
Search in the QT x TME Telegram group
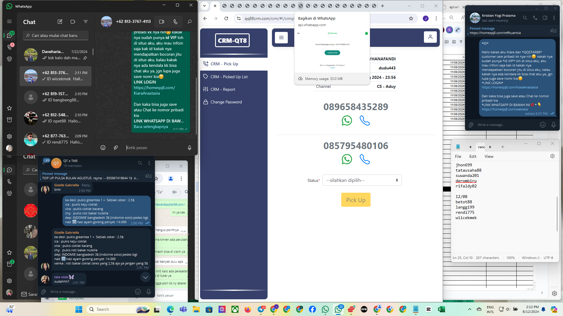click(140, 163)
